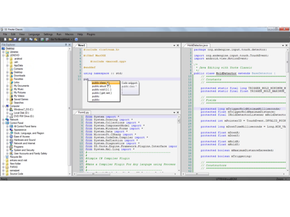Click the Copy toolbar icon
The height and width of the screenshot is (217, 290).
(x=31, y=39)
